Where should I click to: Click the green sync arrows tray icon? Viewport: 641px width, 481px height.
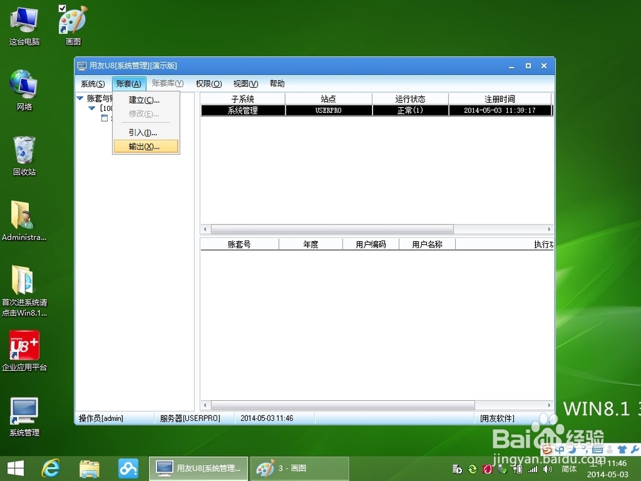472,469
